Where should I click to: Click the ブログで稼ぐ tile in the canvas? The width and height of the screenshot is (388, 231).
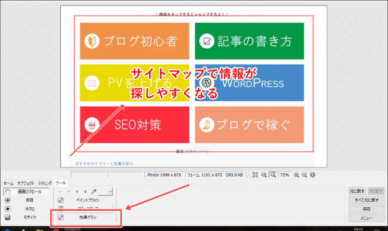[250, 125]
